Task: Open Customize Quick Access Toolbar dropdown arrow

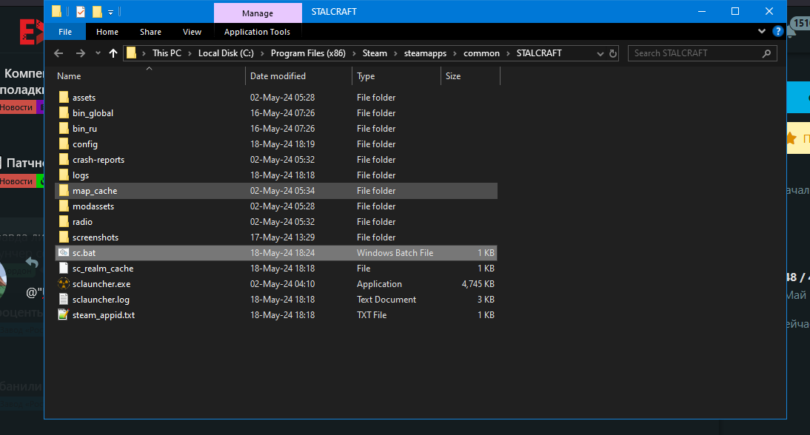Action: pyautogui.click(x=110, y=12)
